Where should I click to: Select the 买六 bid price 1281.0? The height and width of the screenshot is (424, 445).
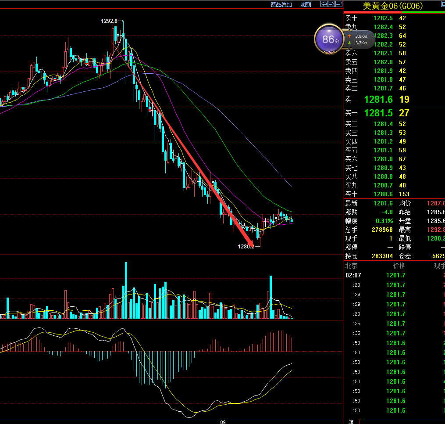pos(383,159)
